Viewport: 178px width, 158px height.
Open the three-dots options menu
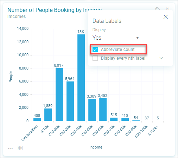pyautogui.click(x=10, y=149)
